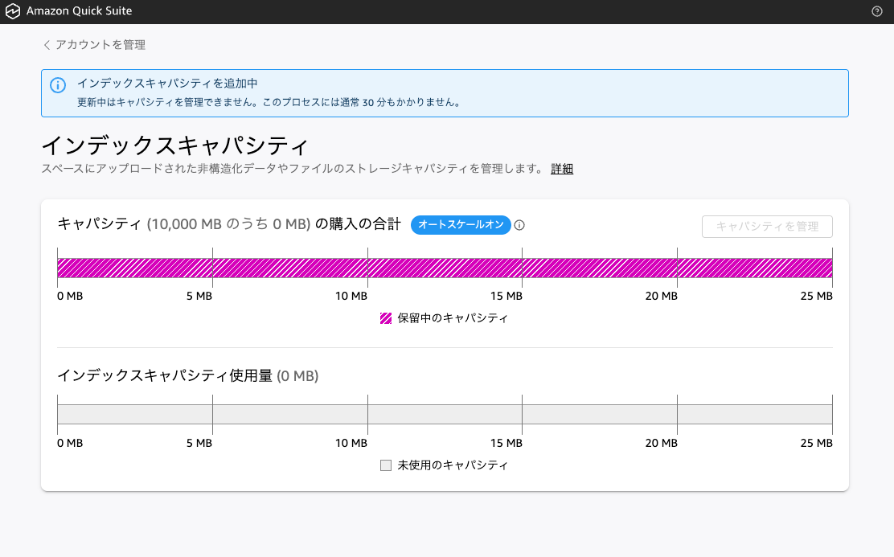Open the 詳細 link
Viewport: 894px width, 557px height.
click(x=562, y=169)
